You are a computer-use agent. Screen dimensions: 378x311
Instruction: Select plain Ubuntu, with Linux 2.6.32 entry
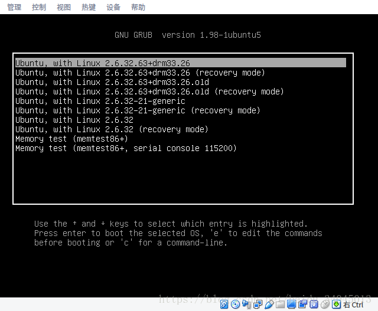click(x=74, y=120)
